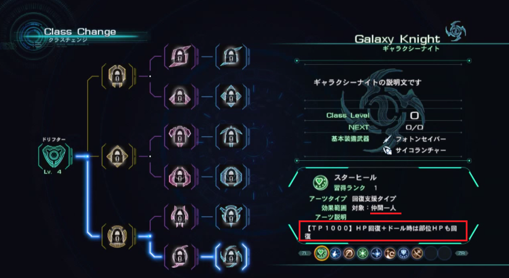Select the orange crossed swords art icon

click(417, 253)
